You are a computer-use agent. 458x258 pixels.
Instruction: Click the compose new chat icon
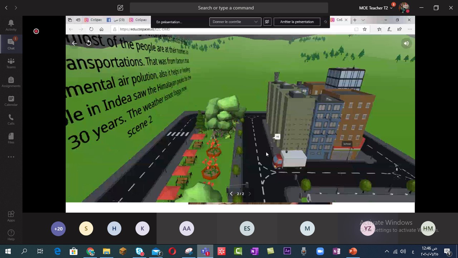point(120,8)
